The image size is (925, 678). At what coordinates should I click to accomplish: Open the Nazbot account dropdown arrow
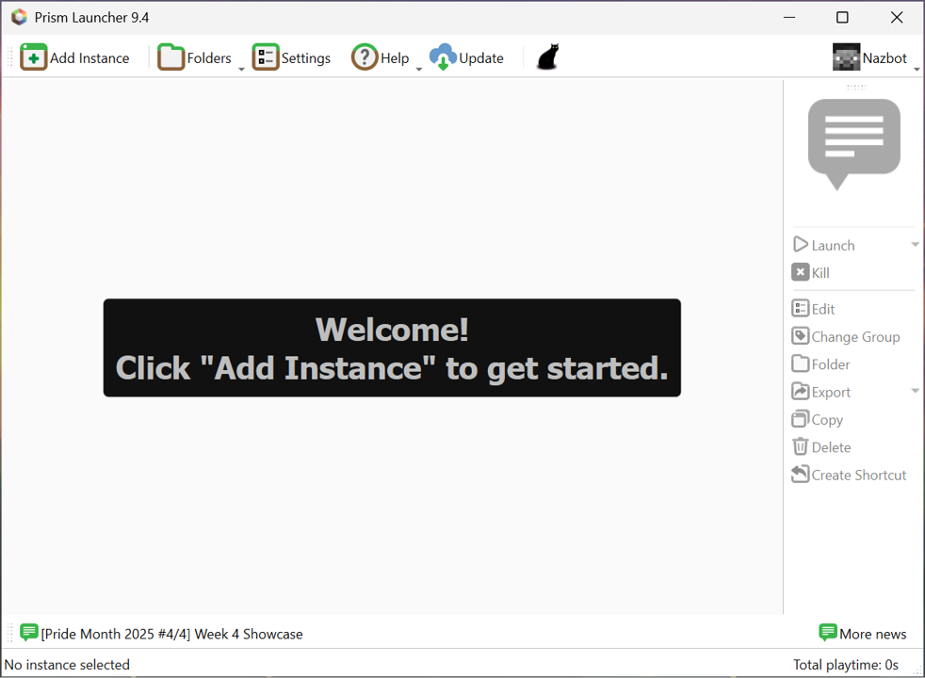917,69
